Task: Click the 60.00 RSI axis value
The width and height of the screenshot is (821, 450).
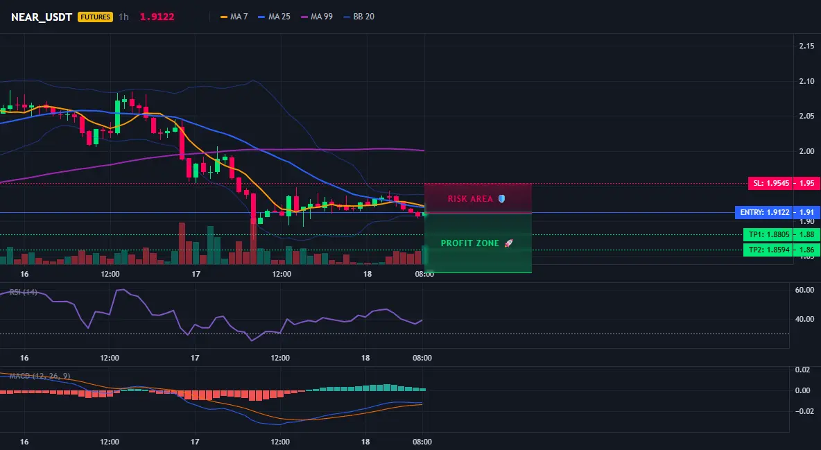Action: pyautogui.click(x=805, y=291)
